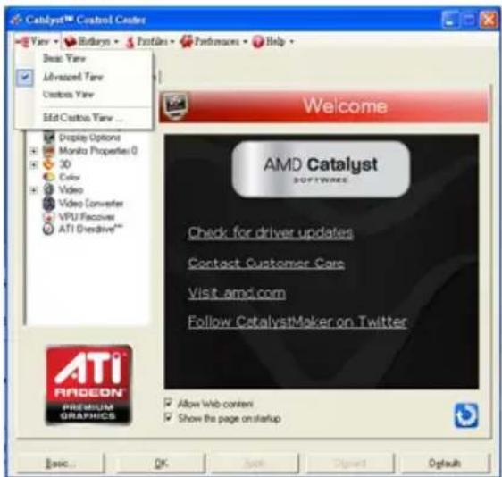Click the VPU Recover icon
Viewport: 502px width, 477px height.
pos(48,217)
